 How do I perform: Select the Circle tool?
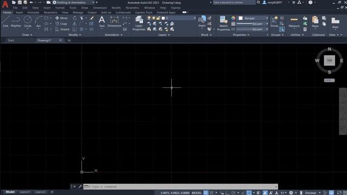coord(28,22)
